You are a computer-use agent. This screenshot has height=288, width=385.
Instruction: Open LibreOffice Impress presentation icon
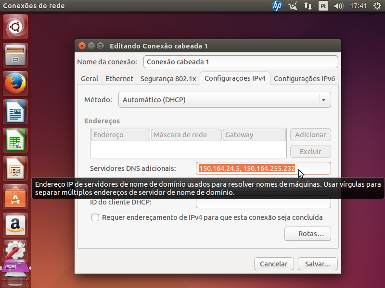(x=15, y=168)
